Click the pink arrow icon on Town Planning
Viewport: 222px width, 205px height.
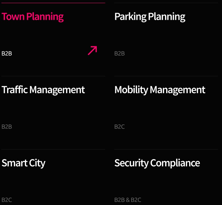coord(92,50)
